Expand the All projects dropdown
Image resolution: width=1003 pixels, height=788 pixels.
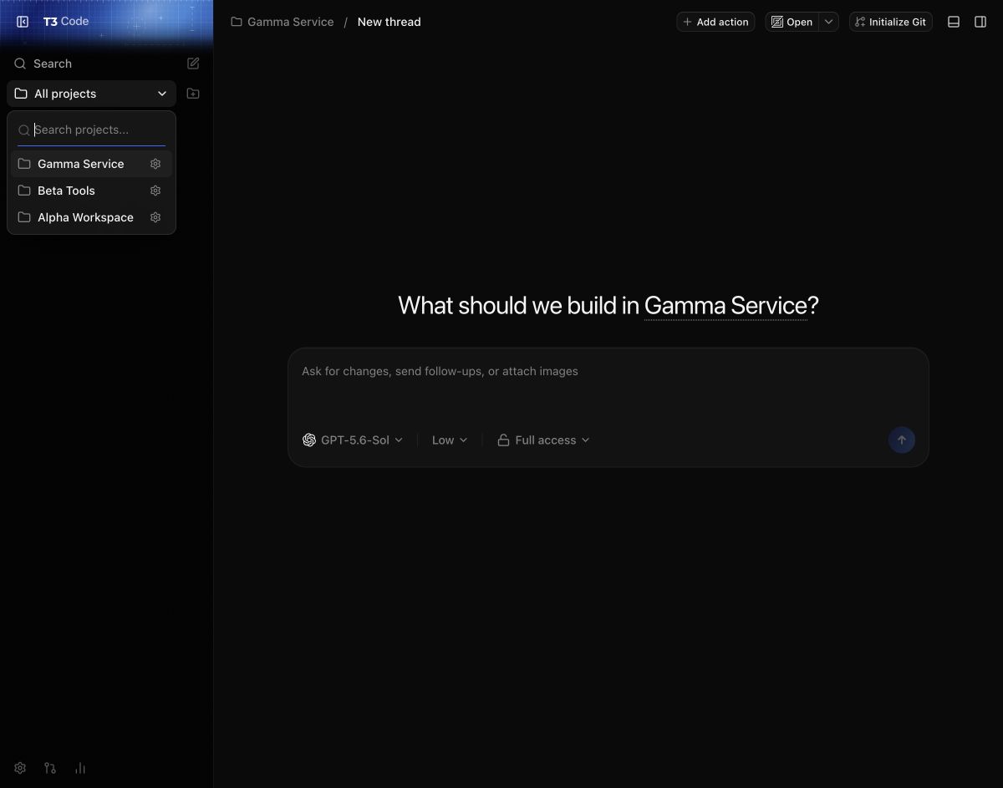(x=91, y=94)
